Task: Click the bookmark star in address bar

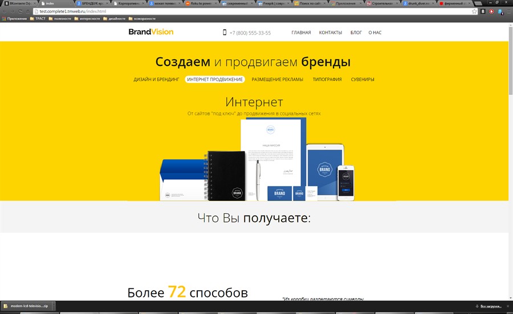Action: click(x=474, y=11)
